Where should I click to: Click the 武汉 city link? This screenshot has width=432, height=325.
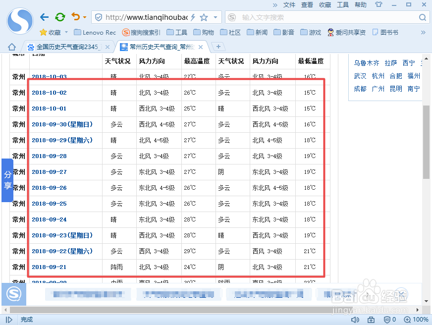[x=360, y=76]
